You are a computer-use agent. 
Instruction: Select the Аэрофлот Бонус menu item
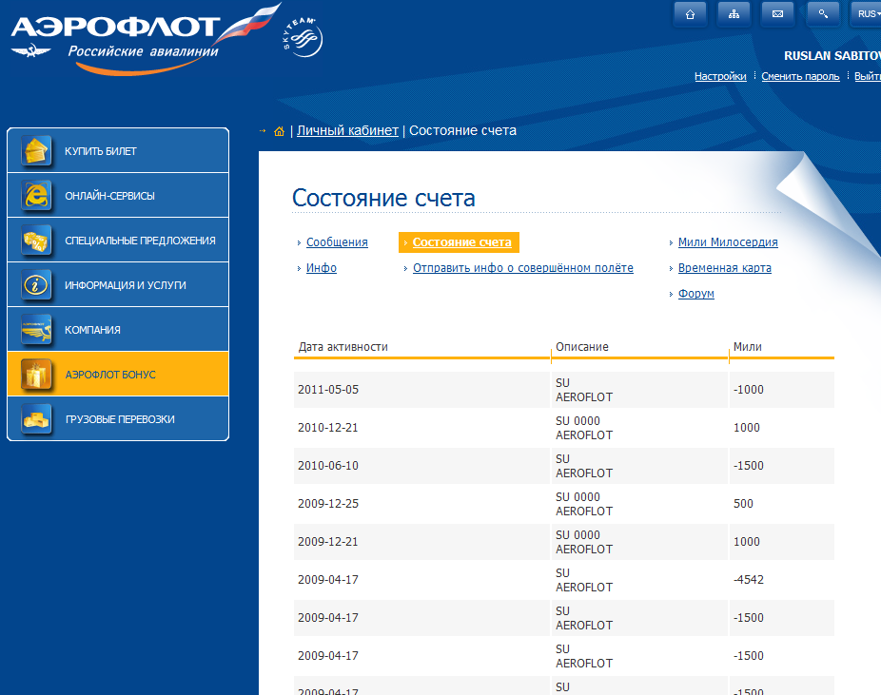click(x=118, y=375)
